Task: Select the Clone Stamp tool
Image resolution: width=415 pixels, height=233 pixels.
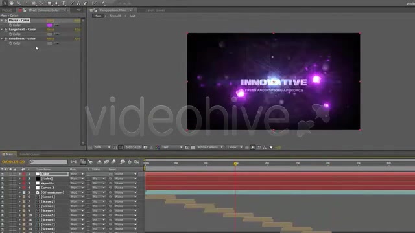Action: tap(78, 3)
